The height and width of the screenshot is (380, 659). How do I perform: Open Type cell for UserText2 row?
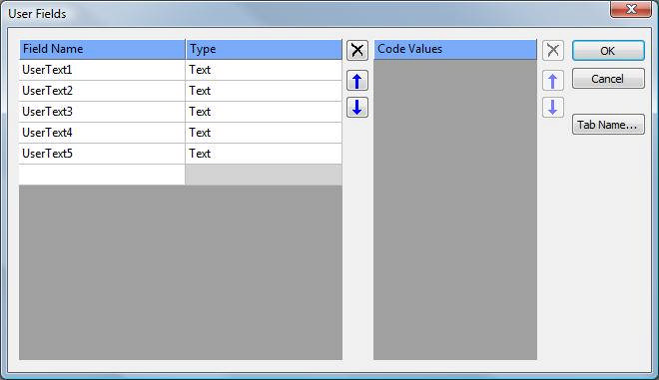pos(264,91)
